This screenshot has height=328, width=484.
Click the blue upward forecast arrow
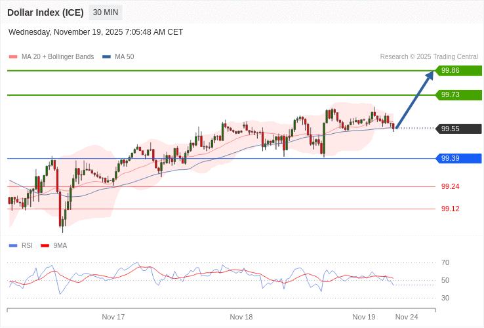coord(414,99)
